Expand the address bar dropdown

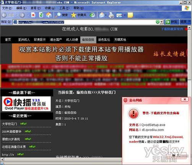pyautogui.click(x=162, y=22)
